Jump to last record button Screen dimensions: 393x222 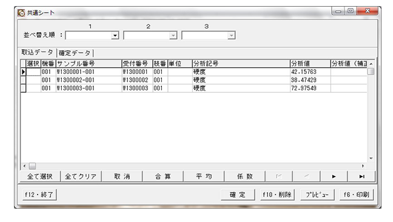tap(361, 177)
